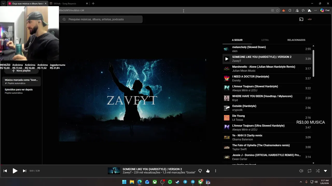Screen dimensions: 332x186
Task: Open artist link Obama Bateson
Action: click(243, 139)
